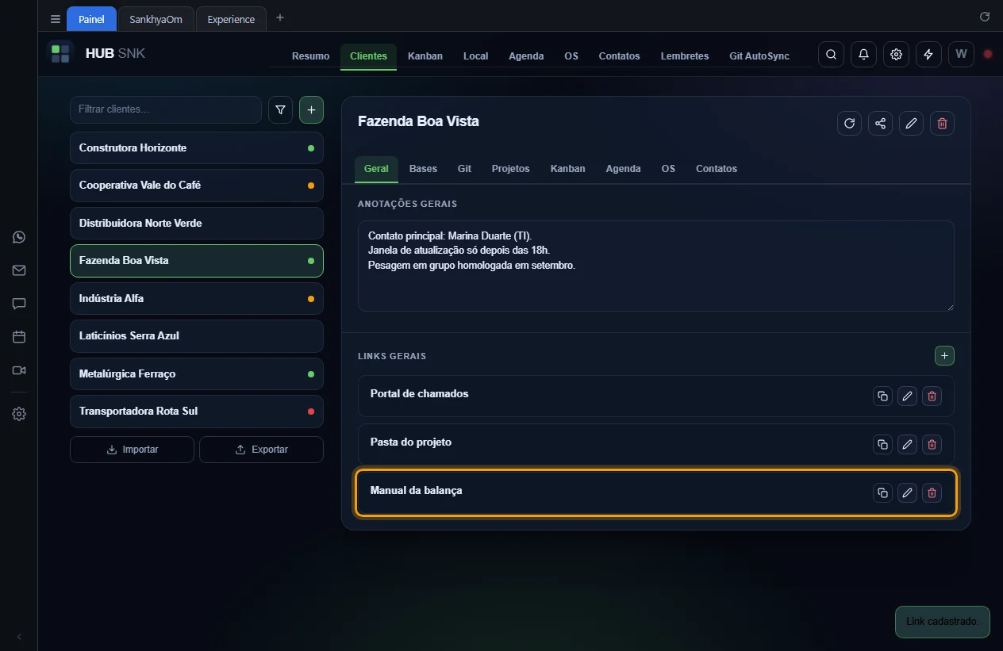The image size is (1003, 651).
Task: Open the chat bubble icon in the left sidebar
Action: [19, 304]
